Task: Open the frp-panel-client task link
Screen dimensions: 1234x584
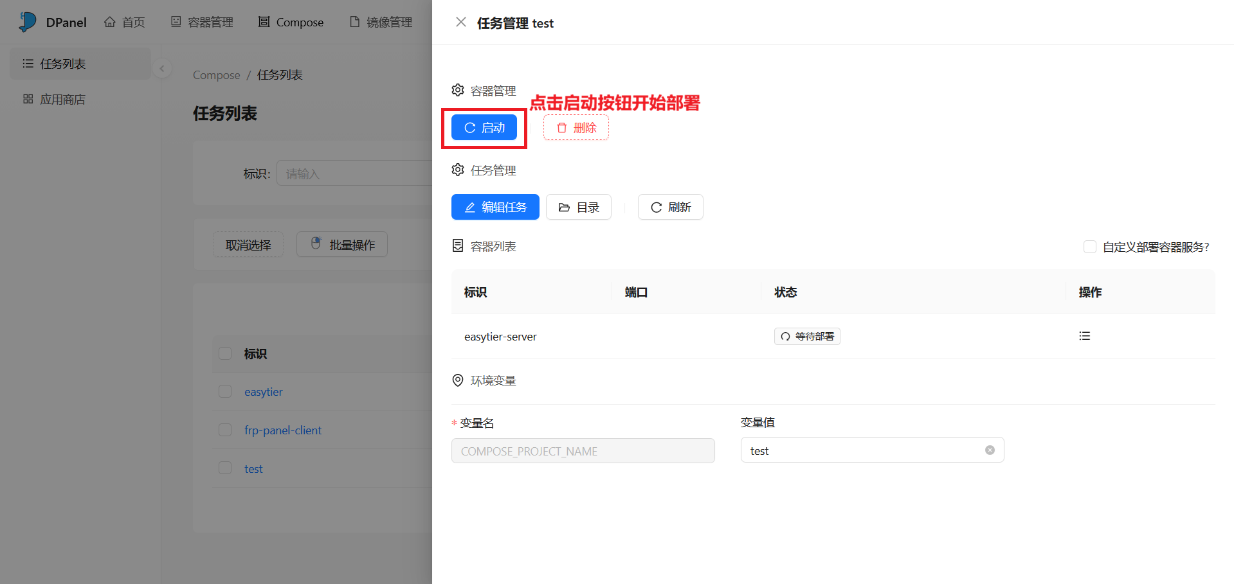Action: (283, 430)
